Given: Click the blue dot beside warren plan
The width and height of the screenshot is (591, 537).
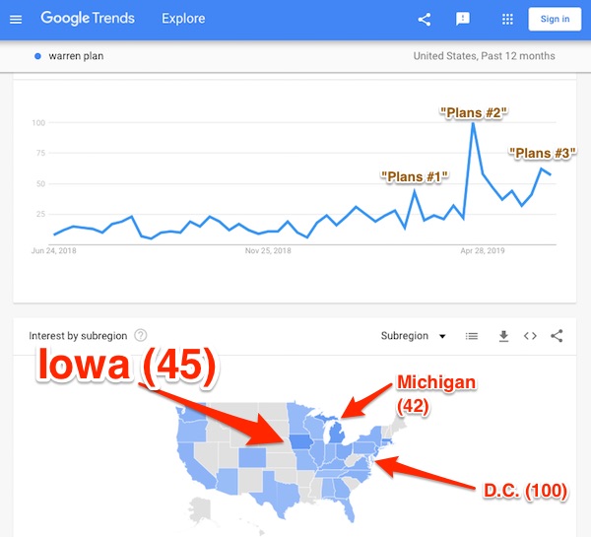Looking at the screenshot, I should click(x=37, y=56).
